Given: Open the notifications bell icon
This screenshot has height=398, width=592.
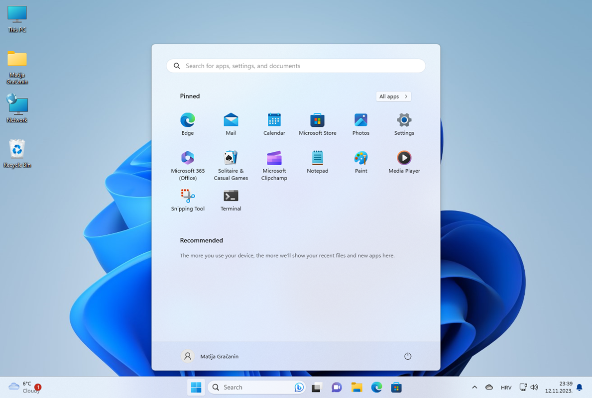Looking at the screenshot, I should pyautogui.click(x=579, y=387).
